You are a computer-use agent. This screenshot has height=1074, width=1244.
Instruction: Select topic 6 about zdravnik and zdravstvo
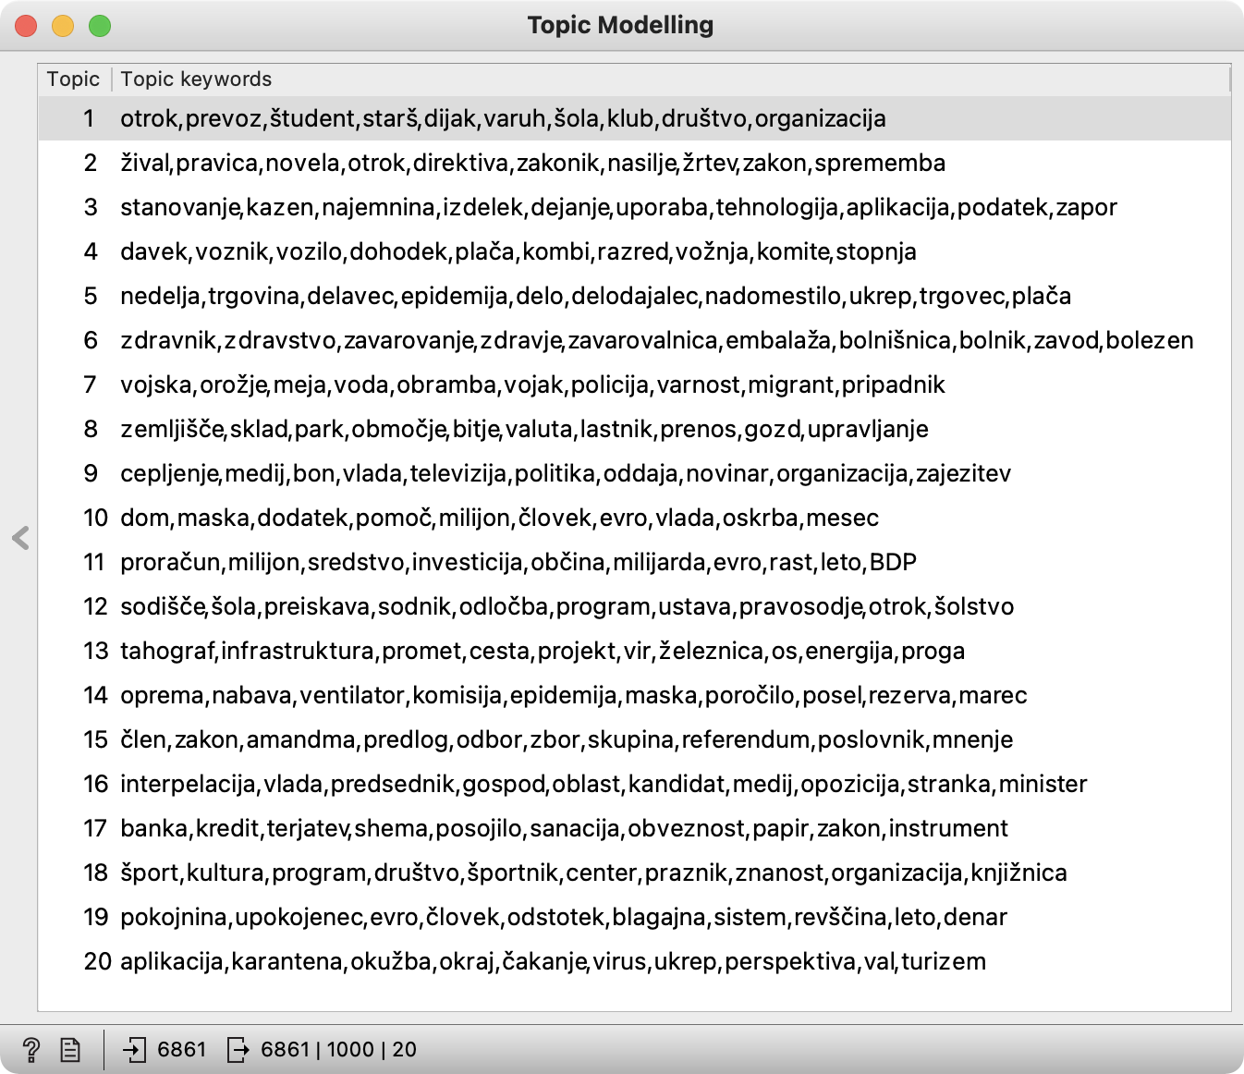[x=656, y=340]
